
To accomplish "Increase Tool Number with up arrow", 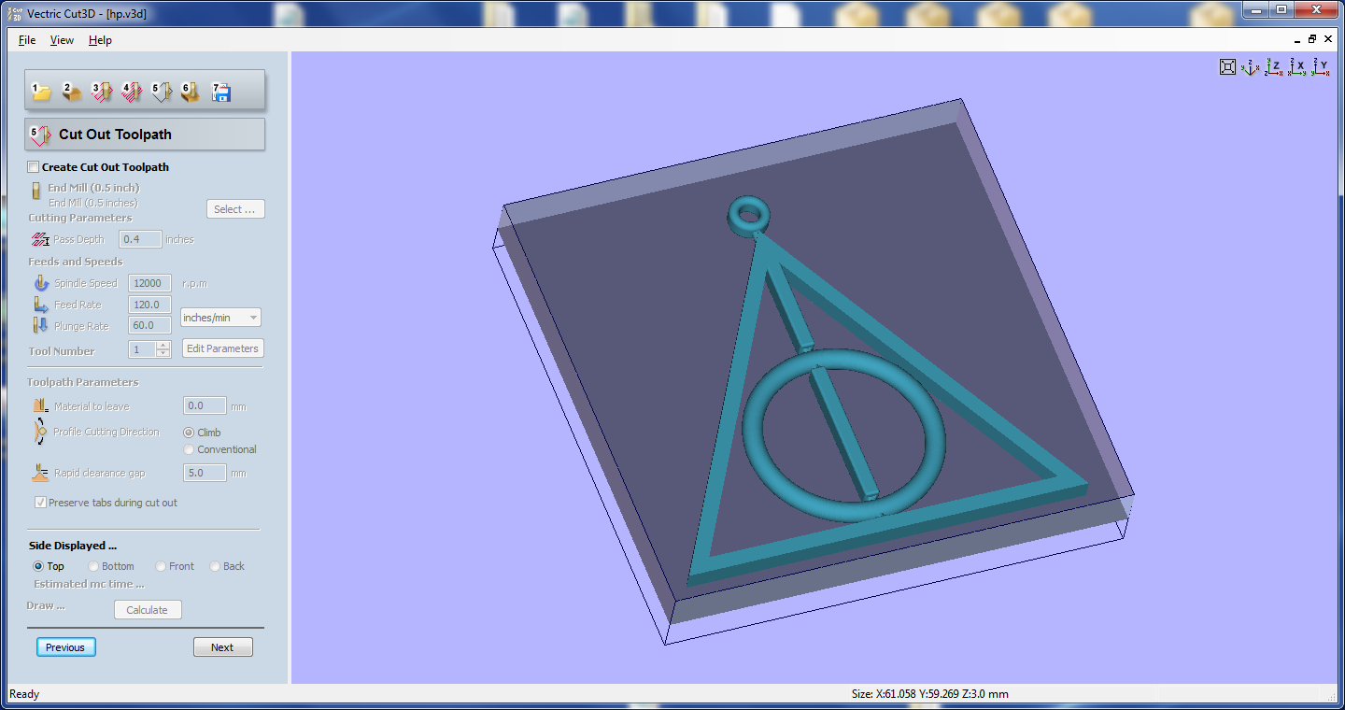I will (163, 346).
